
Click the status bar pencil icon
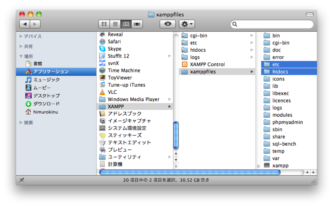pyautogui.click(x=22, y=180)
